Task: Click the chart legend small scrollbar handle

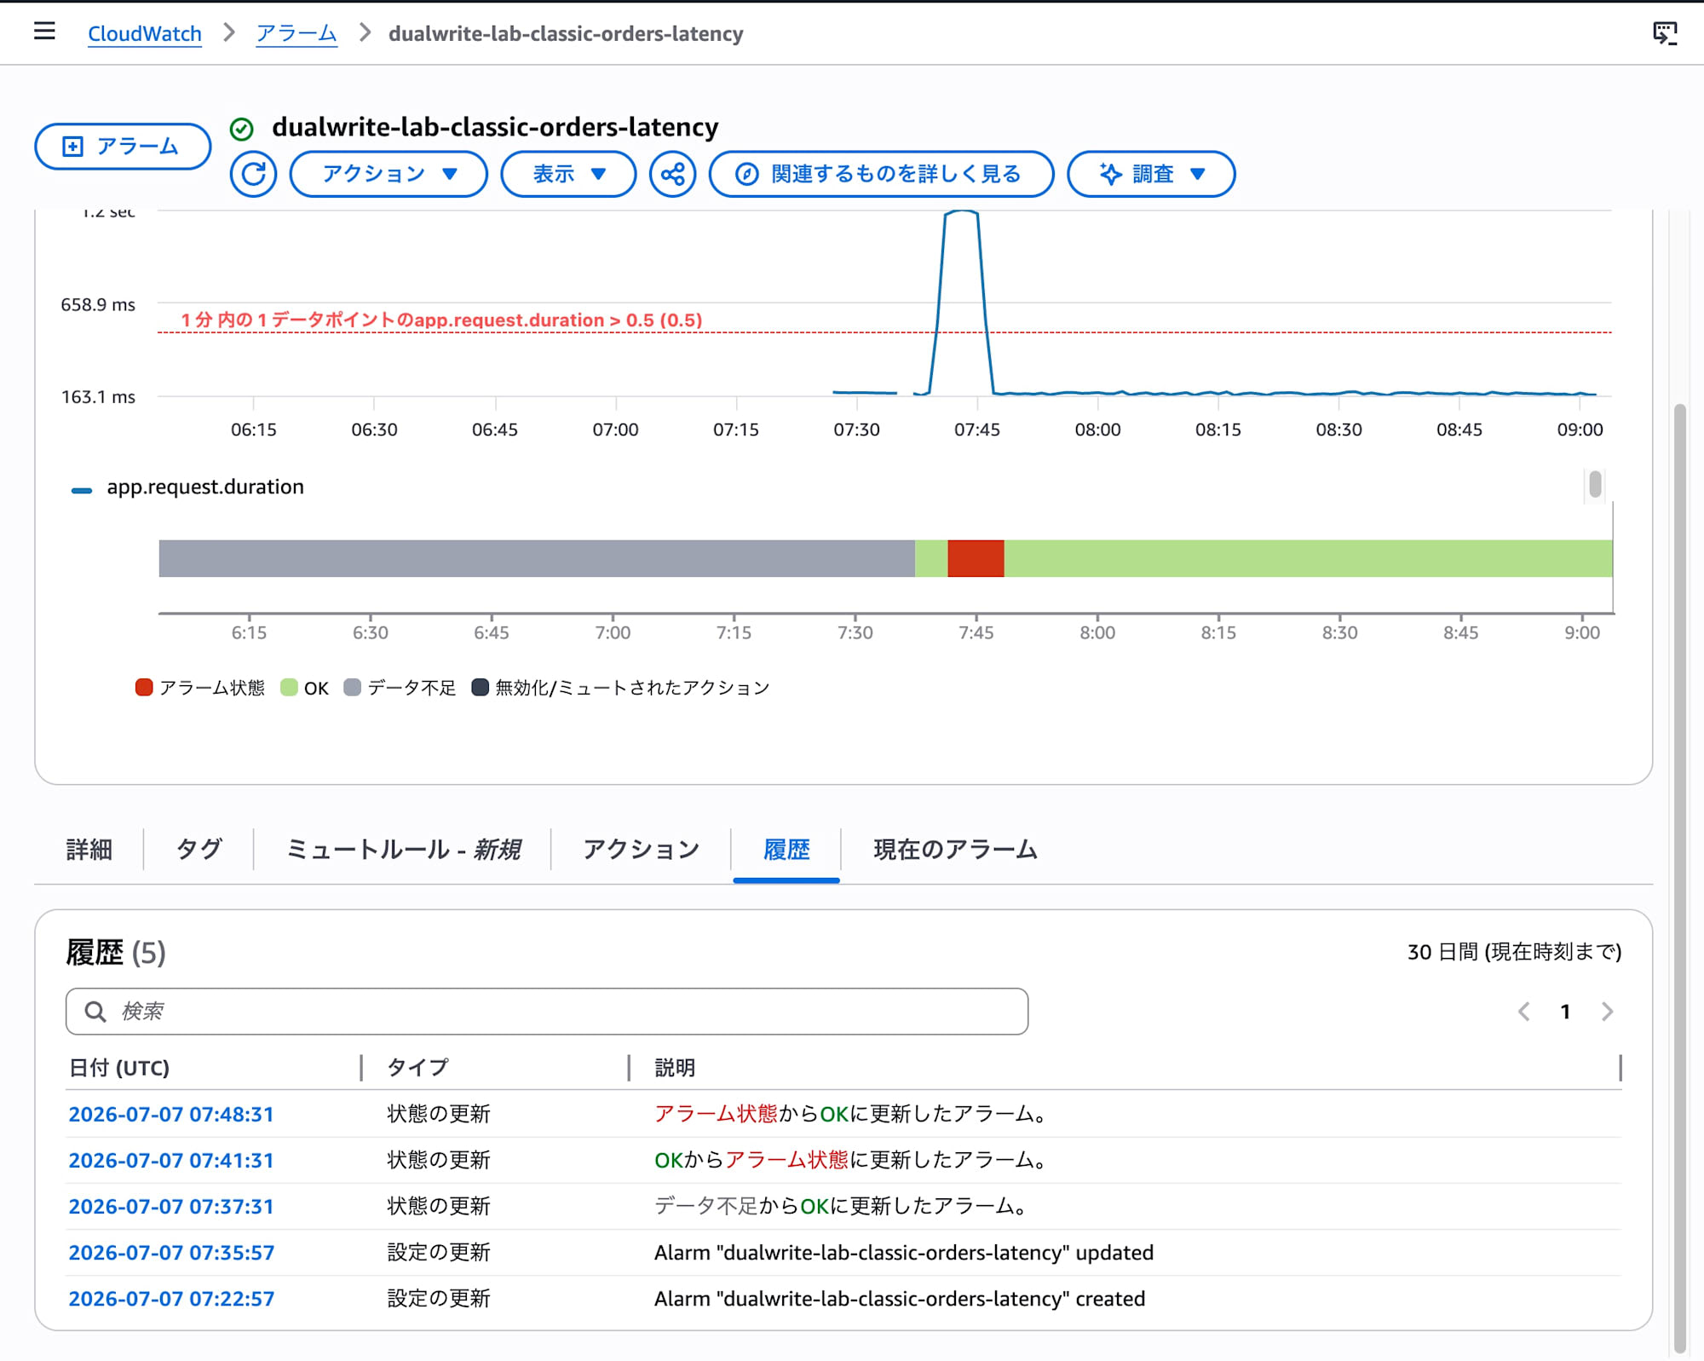Action: [1595, 484]
